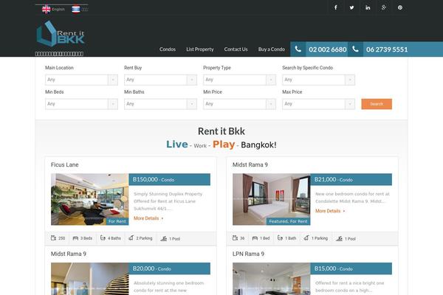Viewport: 443px width, 295px height.
Task: Click the 1 Pool icon on Ficus Lane
Action: (164, 238)
